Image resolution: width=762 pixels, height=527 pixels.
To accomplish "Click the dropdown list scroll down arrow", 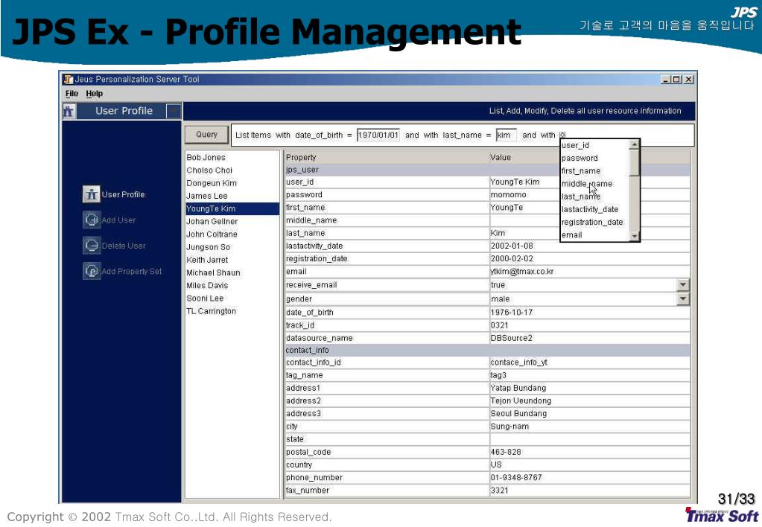I will 634,236.
